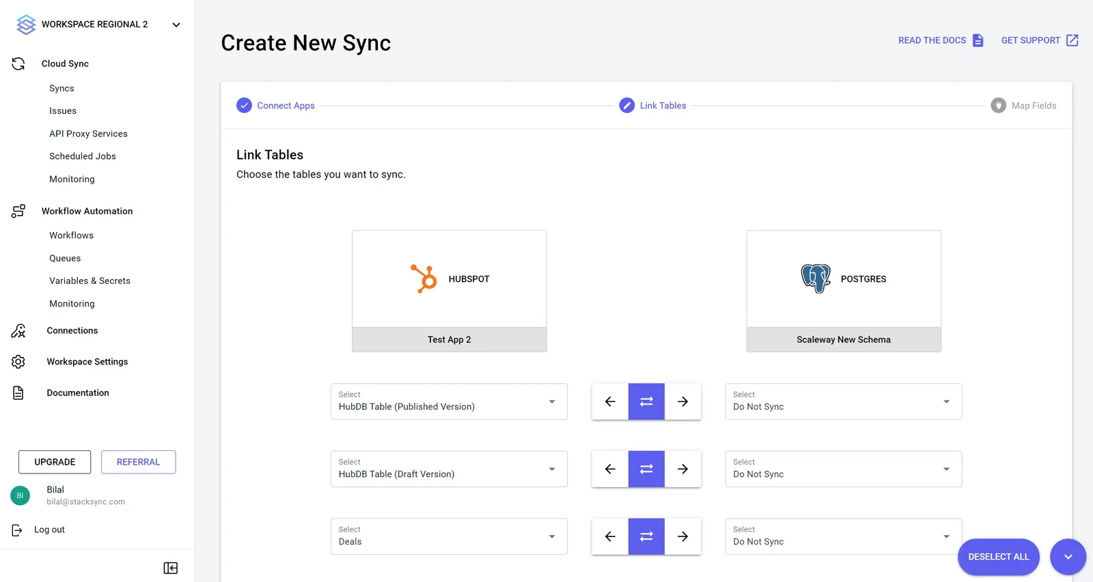
Task: Set left arrow direction for Draft Version row
Action: (x=610, y=469)
